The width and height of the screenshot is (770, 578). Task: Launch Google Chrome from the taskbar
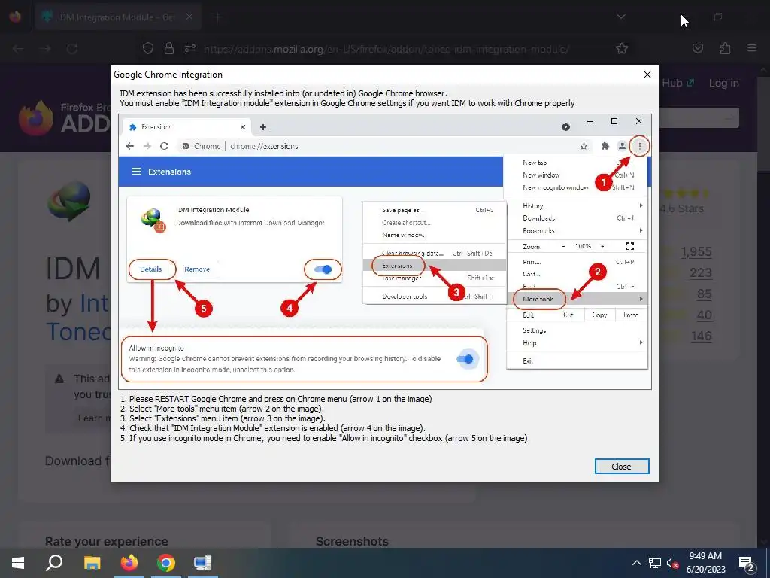tap(166, 563)
